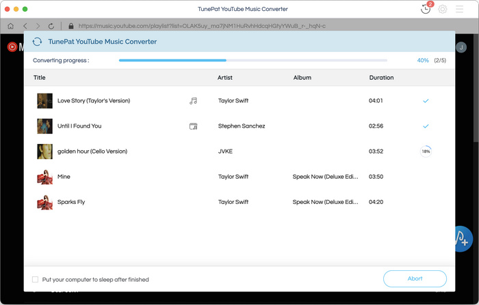Select the Mine song title

64,177
